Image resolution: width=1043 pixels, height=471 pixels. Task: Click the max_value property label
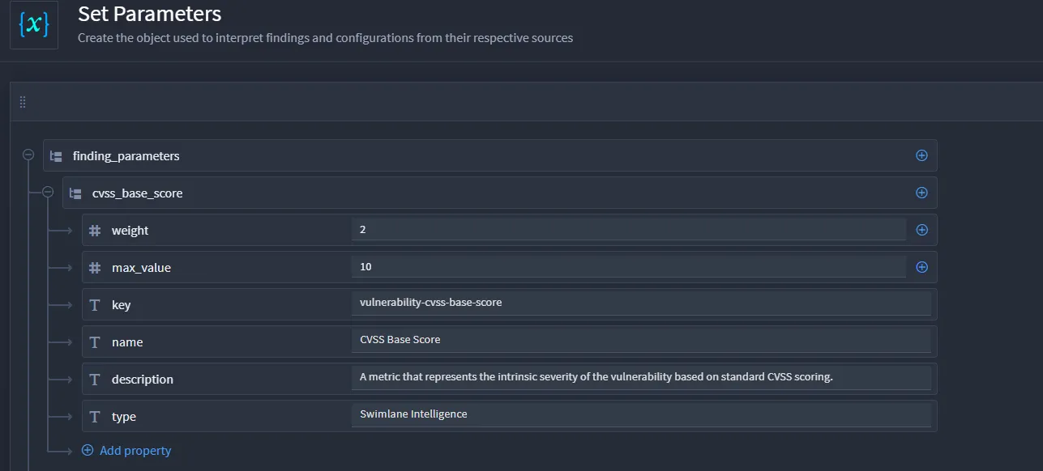coord(142,268)
